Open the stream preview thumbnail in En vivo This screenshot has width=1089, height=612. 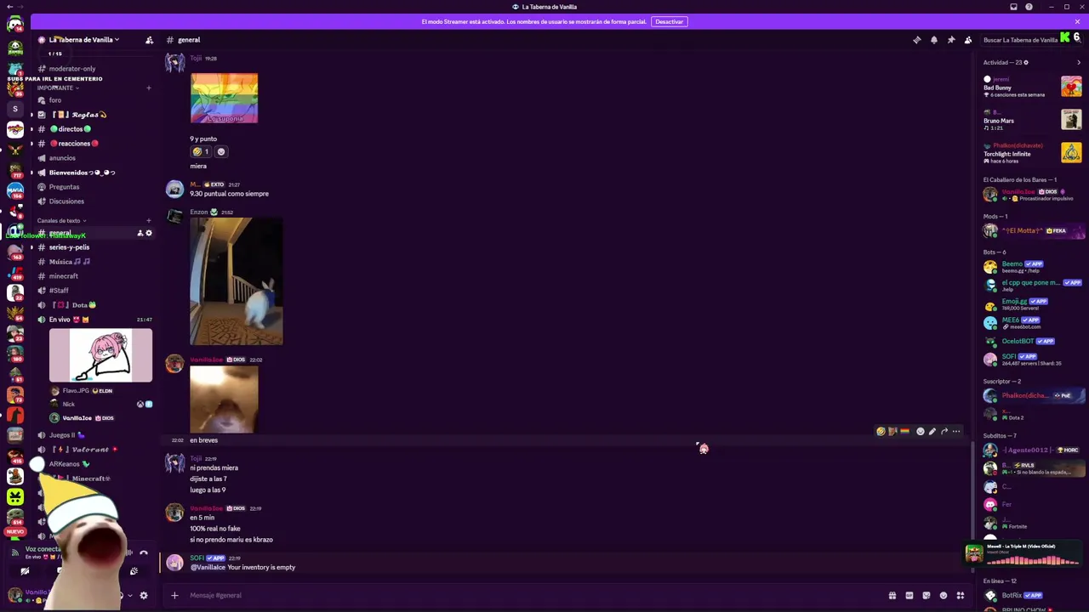100,355
